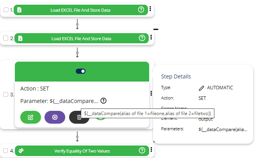
Task: Click the green edit button in step 3
Action: 30,117
